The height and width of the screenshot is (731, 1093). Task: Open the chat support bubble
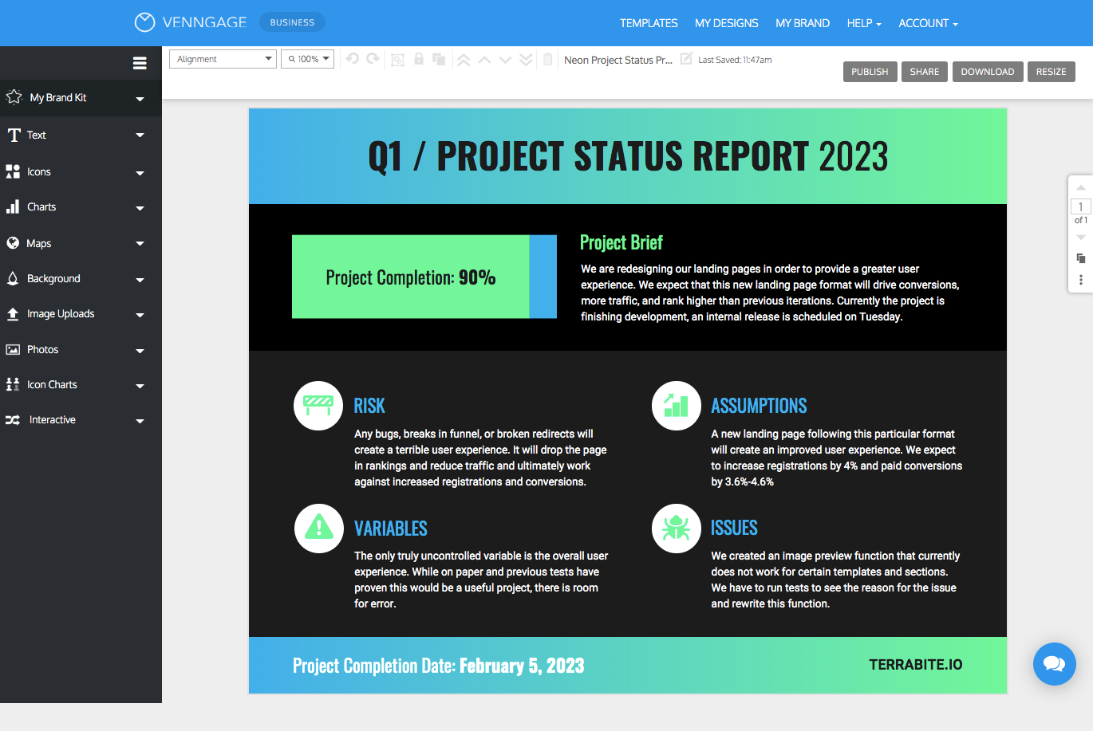click(x=1054, y=664)
